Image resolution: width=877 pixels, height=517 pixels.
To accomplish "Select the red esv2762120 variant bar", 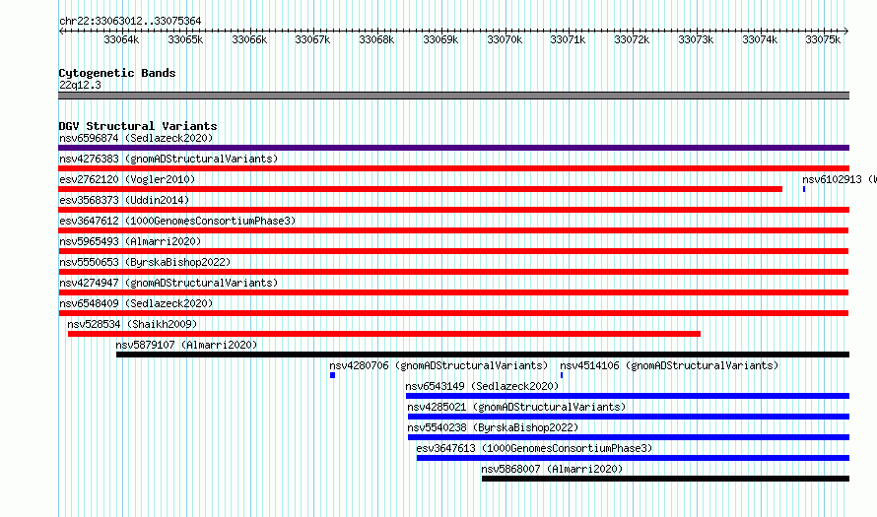I will tap(420, 189).
